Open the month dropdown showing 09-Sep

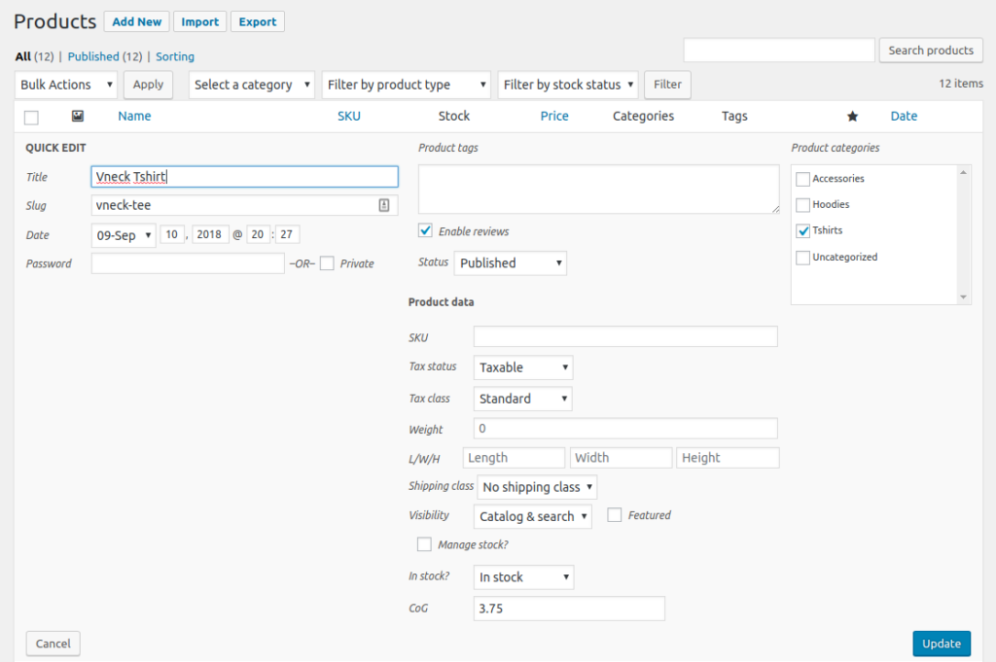[124, 235]
